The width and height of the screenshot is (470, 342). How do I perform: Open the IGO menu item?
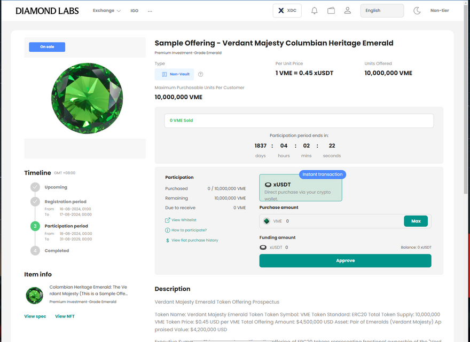(x=135, y=11)
